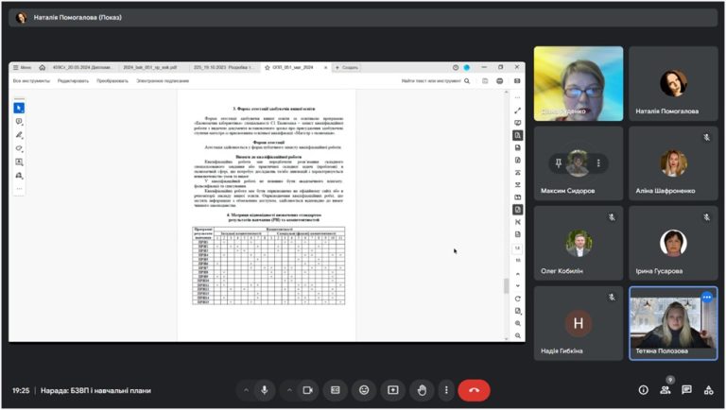Viewport: 726px width, 410px height.
Task: Go to previous page with up chevron
Action: point(518,274)
